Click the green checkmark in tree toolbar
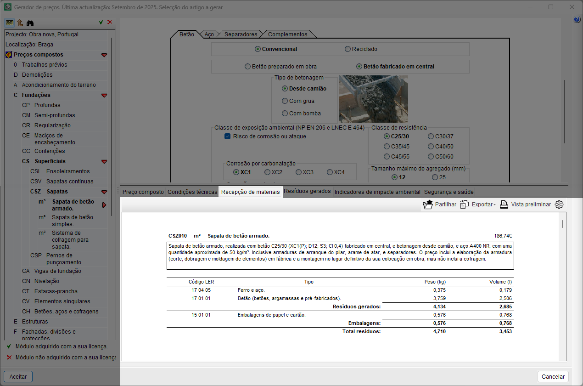This screenshot has width=583, height=386. pos(101,22)
